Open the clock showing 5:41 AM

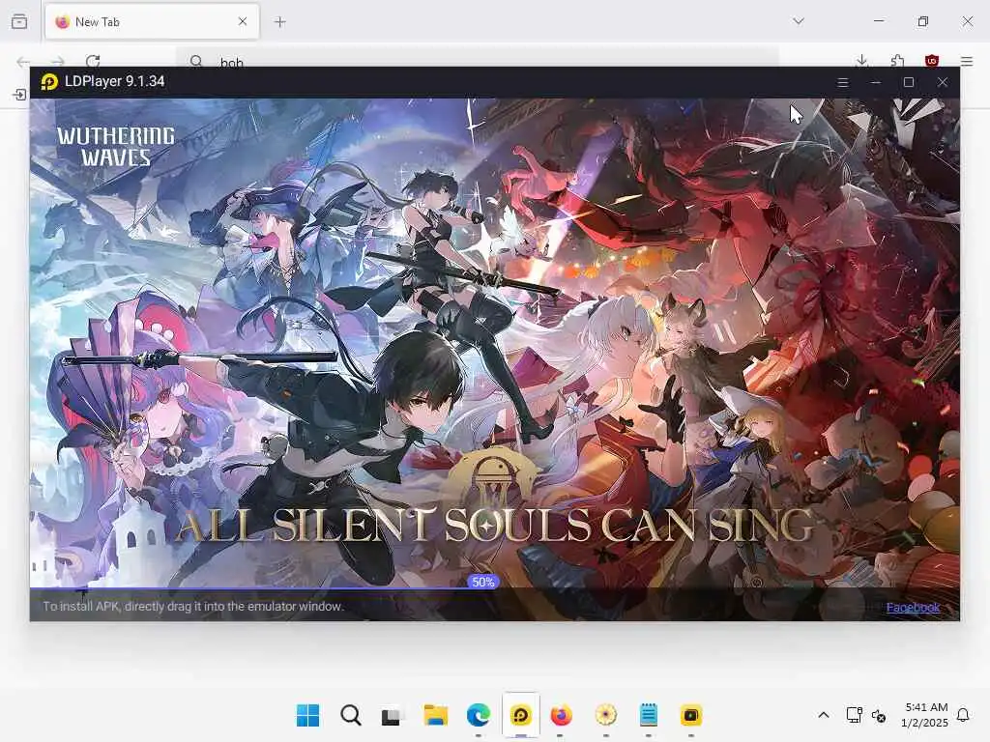[925, 715]
